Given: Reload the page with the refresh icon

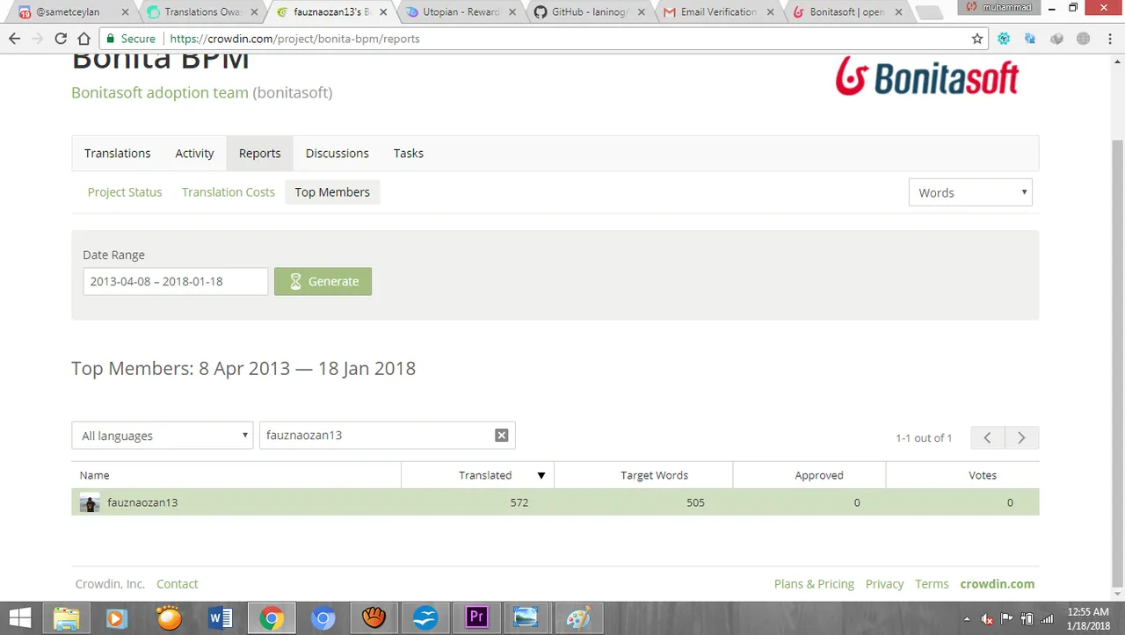Looking at the screenshot, I should tap(61, 39).
